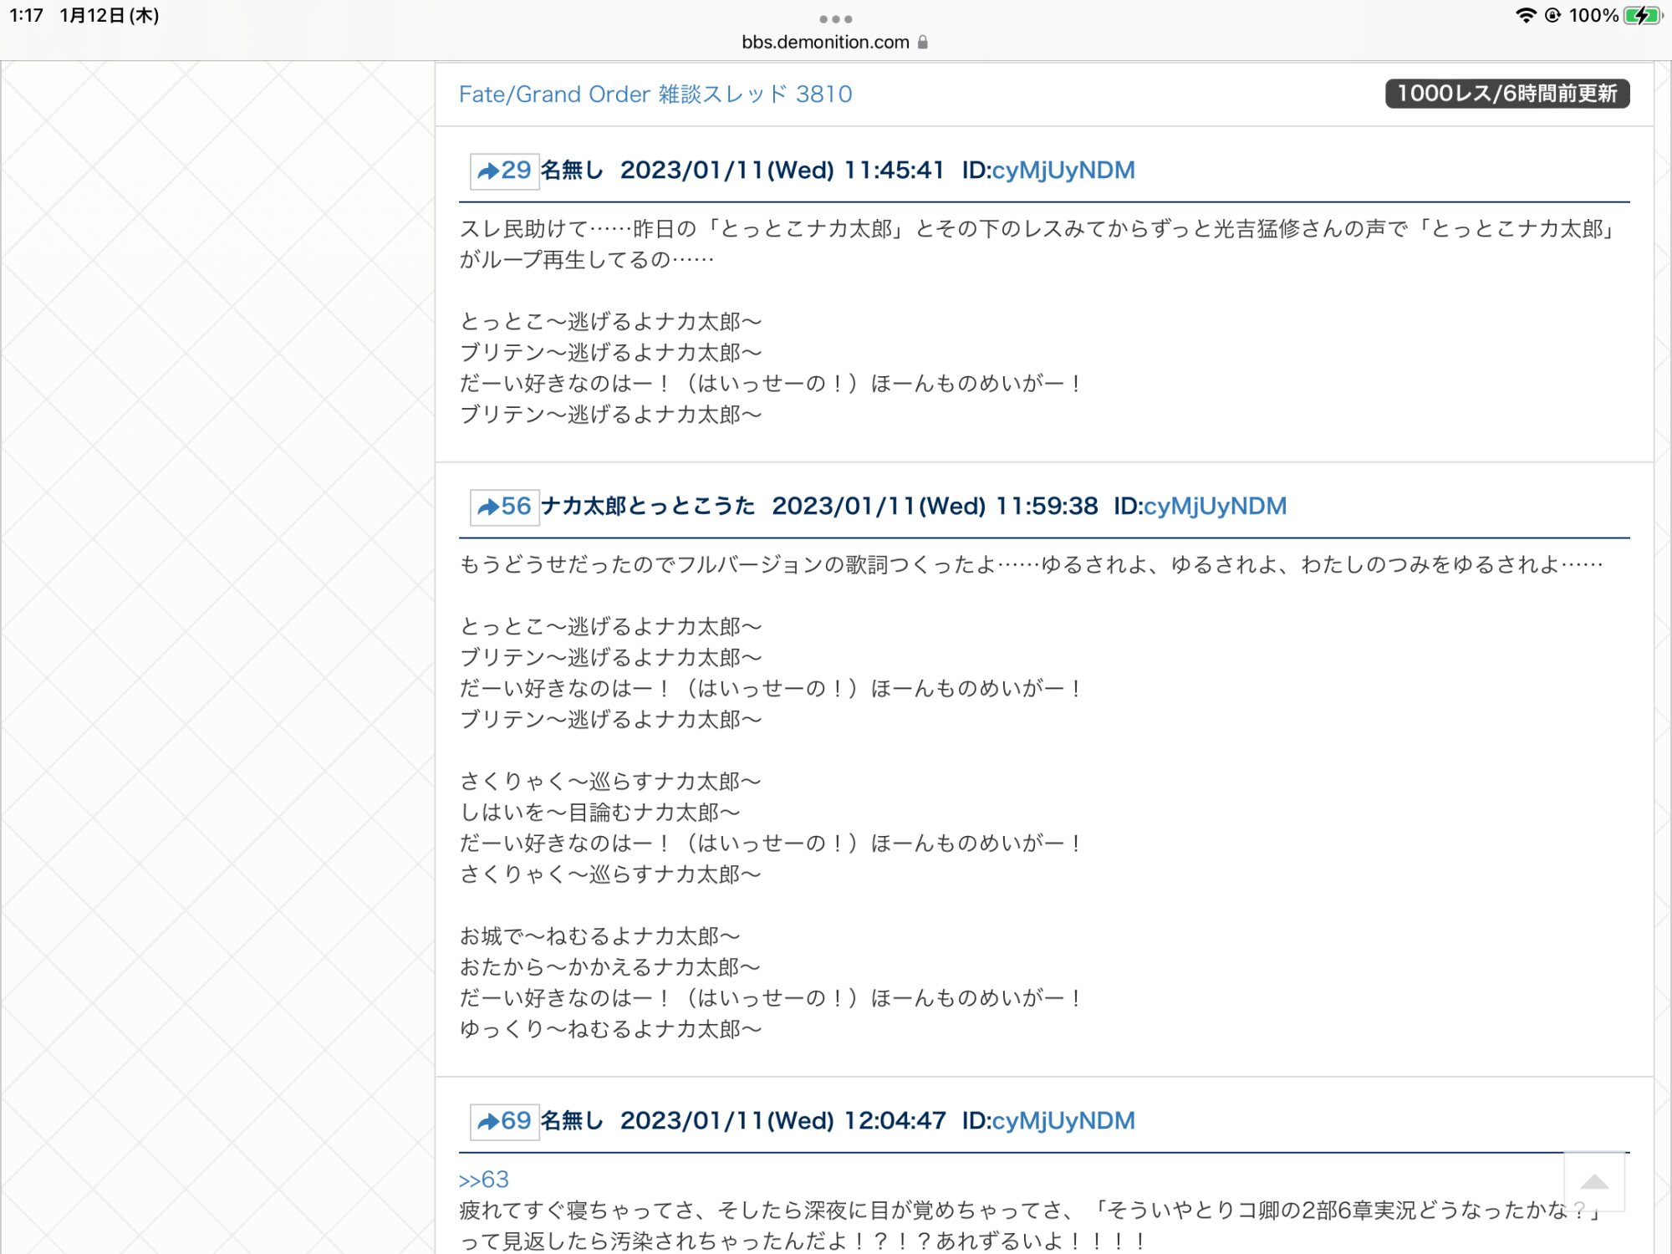Tap the battery charging indicator
1672x1254 pixels.
[x=1643, y=15]
